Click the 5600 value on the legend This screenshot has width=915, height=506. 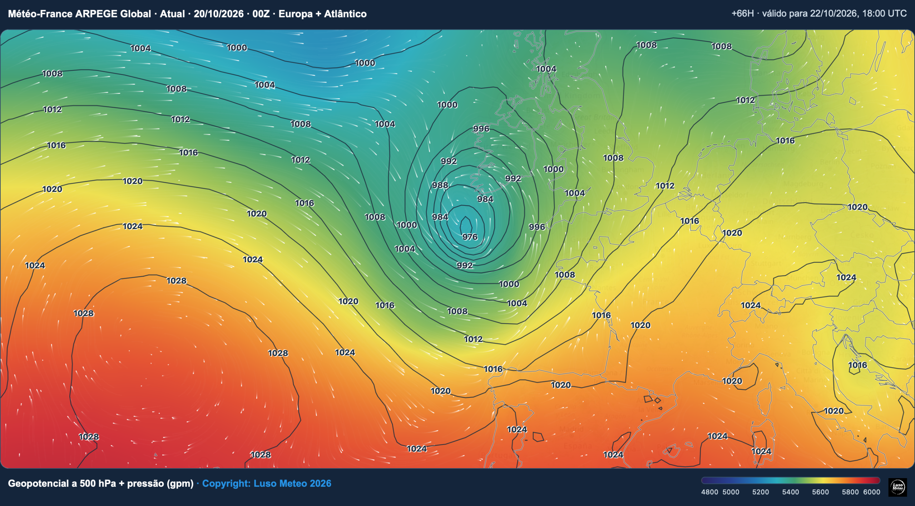tap(820, 492)
